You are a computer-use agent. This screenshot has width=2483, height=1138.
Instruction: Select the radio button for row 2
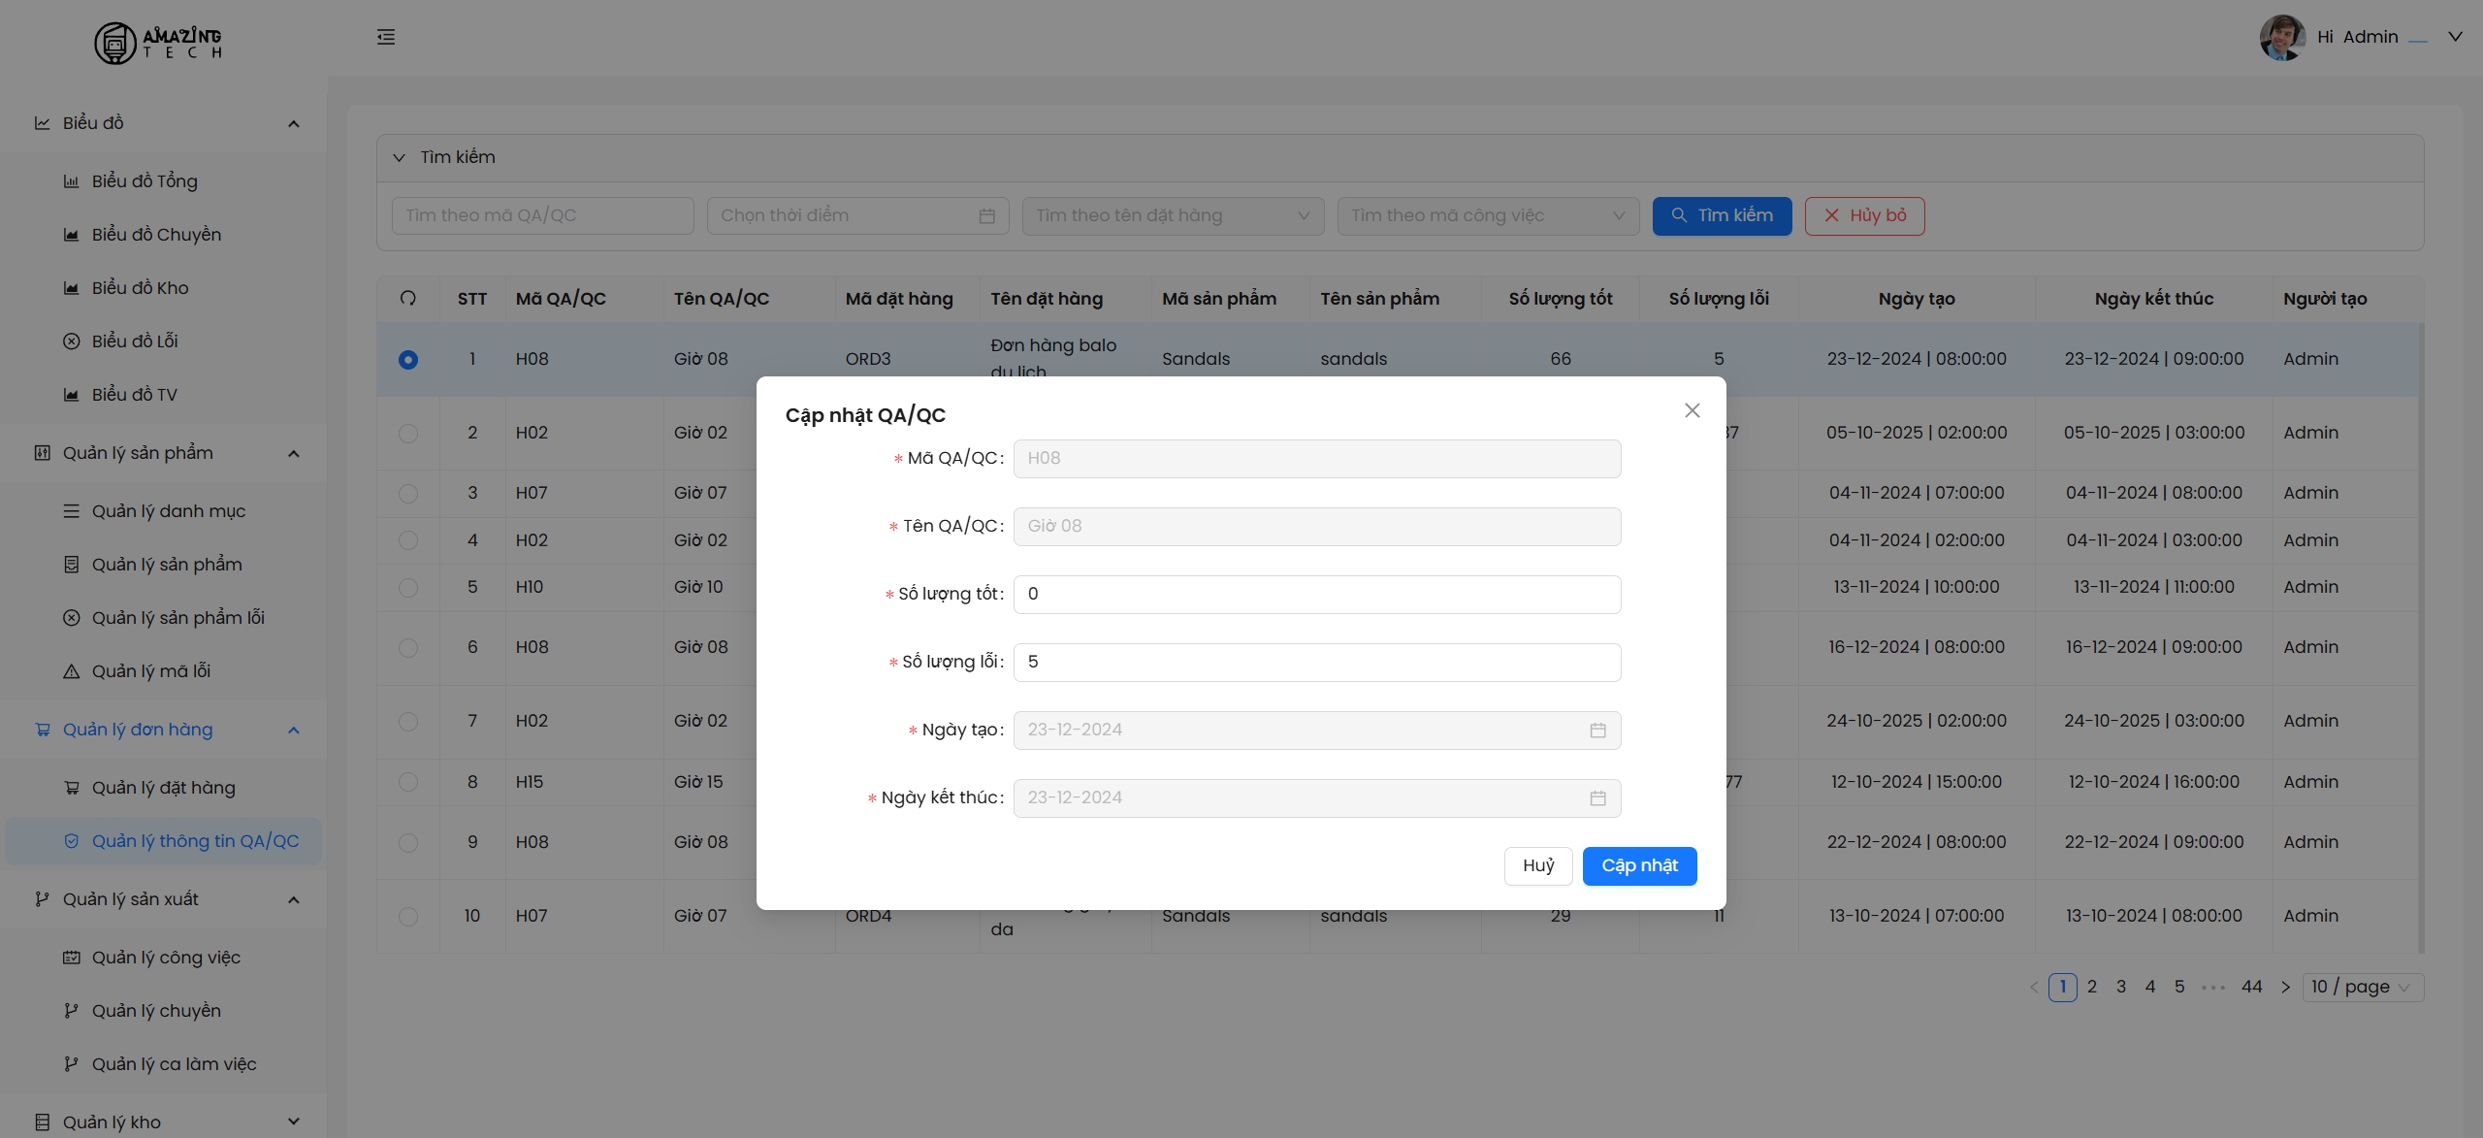coord(408,434)
